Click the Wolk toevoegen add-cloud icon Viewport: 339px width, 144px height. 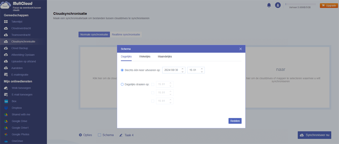pos(6,88)
